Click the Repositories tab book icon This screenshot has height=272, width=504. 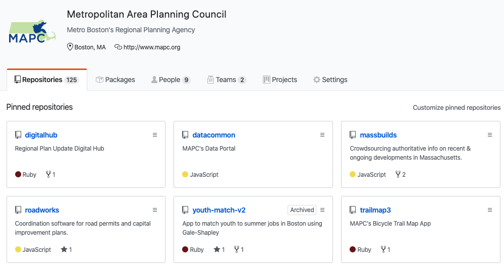(x=18, y=80)
